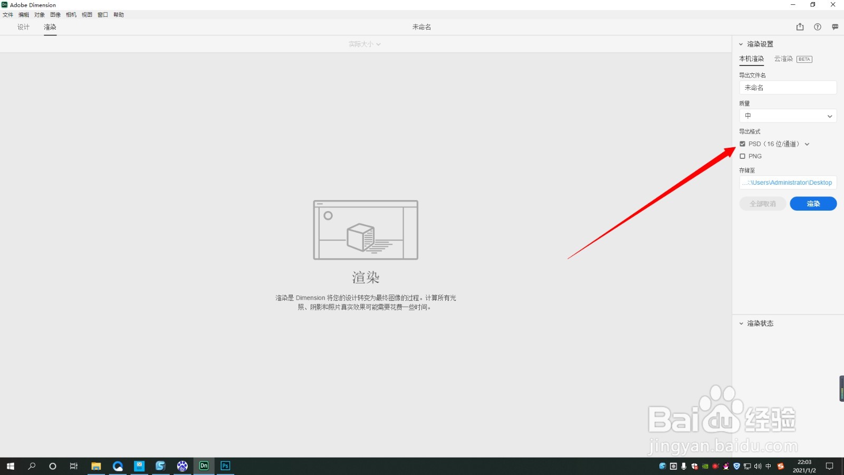Click the NVIDIA tray icon

(705, 466)
